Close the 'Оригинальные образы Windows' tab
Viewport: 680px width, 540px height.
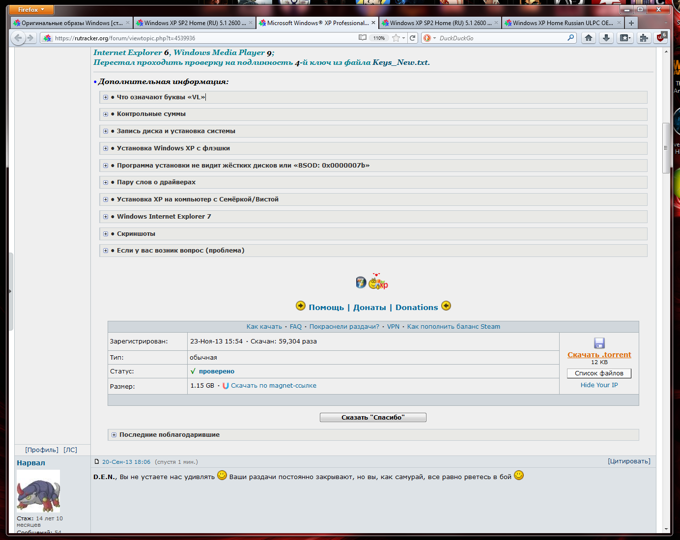[x=128, y=23]
